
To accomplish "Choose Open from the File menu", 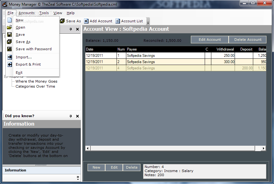I will [33, 27].
